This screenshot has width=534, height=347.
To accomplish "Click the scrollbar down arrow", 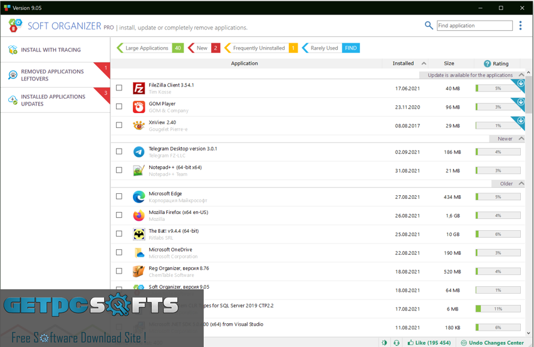I will 528,333.
